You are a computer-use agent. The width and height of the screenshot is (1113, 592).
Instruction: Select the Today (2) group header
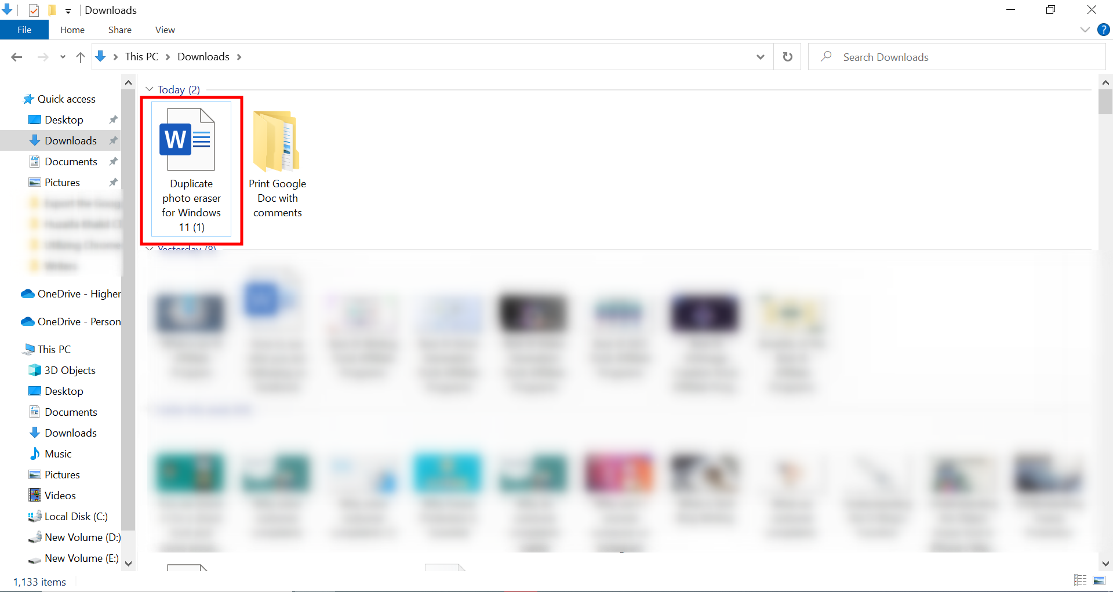click(179, 89)
